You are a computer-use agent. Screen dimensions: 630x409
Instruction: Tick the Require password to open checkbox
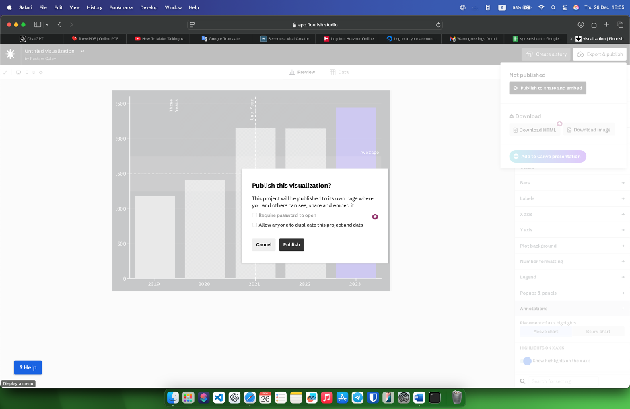point(254,215)
